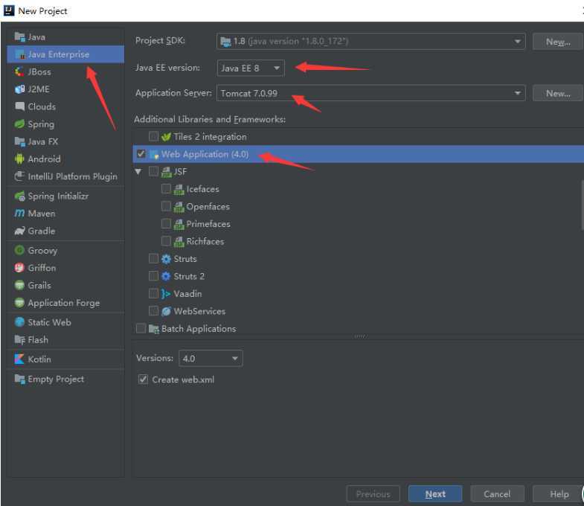Select Gradle in the project list
584x506 pixels.
pos(65,231)
